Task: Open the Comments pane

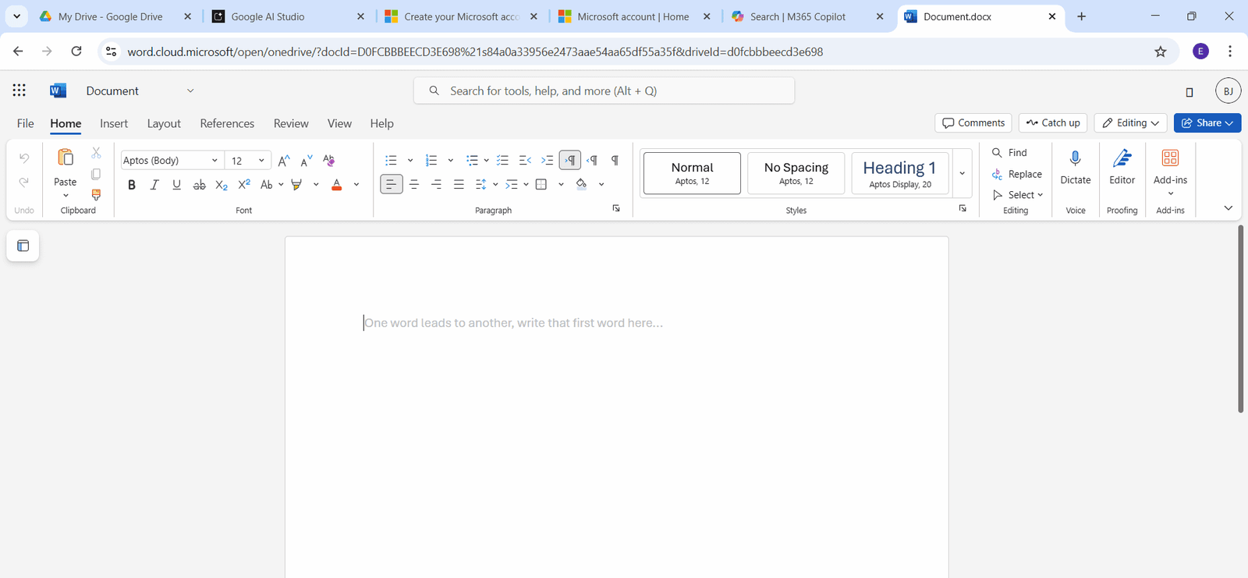Action: [x=973, y=123]
